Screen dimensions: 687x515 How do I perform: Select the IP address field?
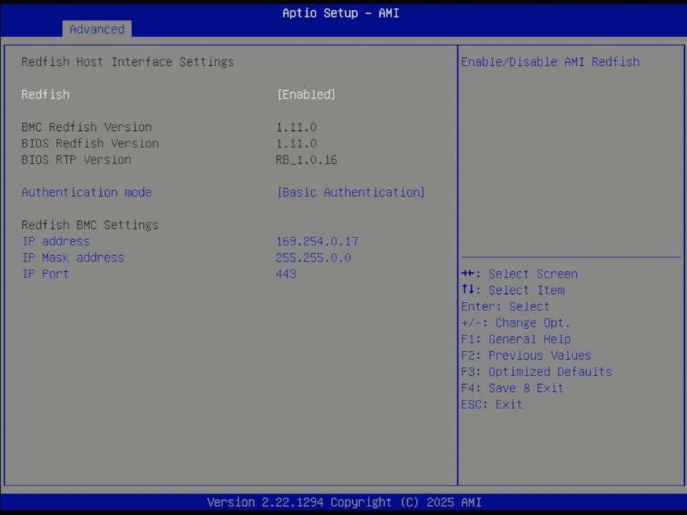(55, 241)
